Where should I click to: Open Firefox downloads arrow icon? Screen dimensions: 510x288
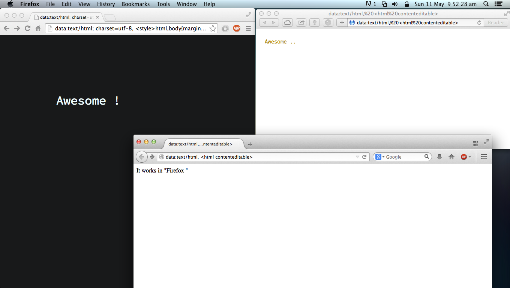tap(439, 157)
